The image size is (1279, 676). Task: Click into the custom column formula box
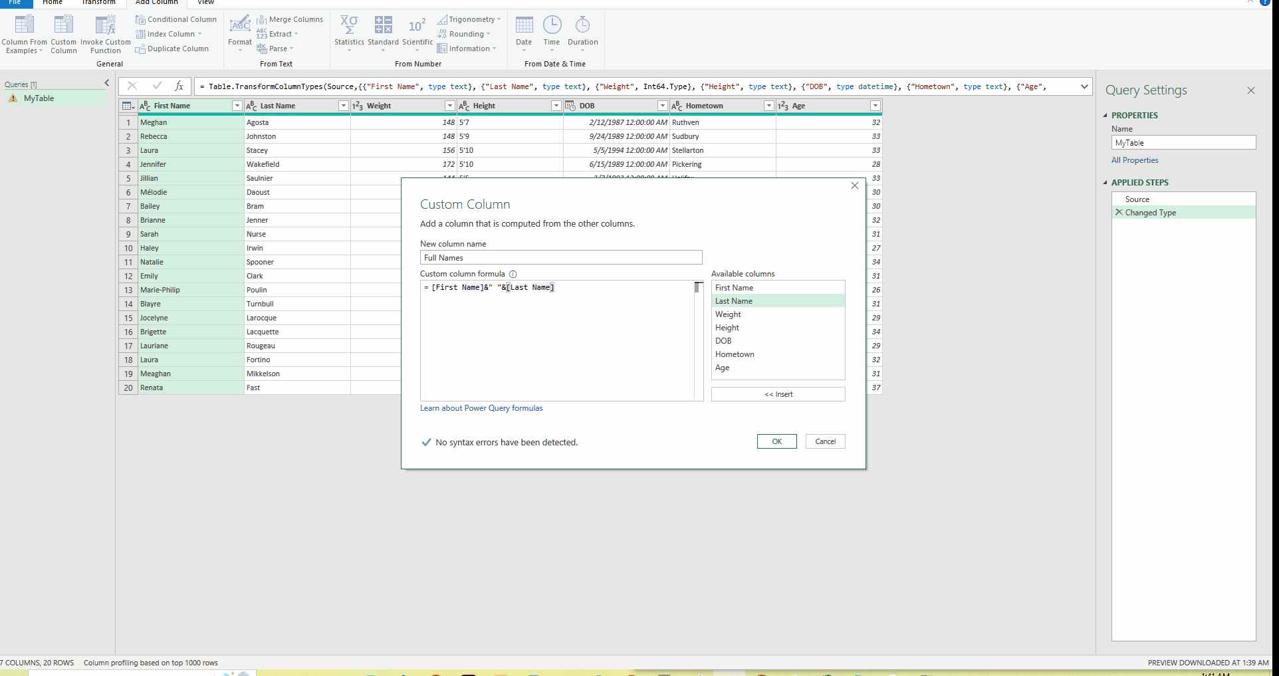557,340
